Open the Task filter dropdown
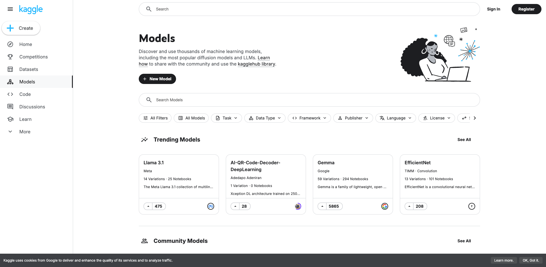The height and width of the screenshot is (267, 546). [226, 118]
